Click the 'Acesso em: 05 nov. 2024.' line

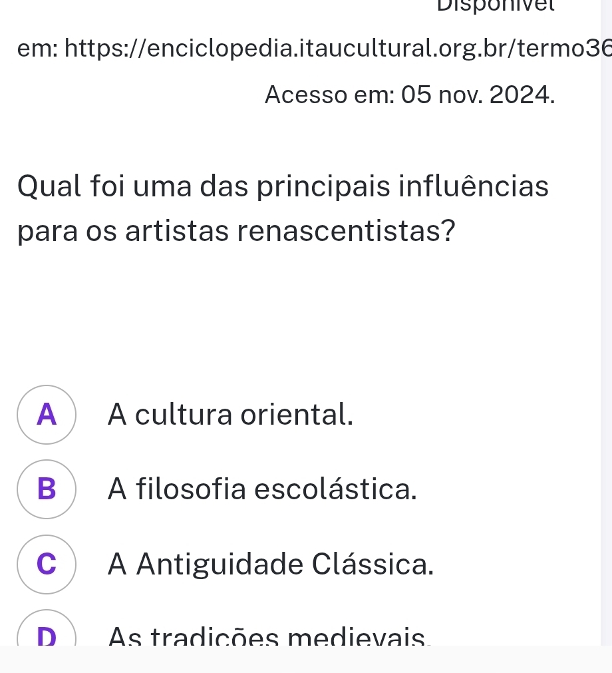point(409,95)
